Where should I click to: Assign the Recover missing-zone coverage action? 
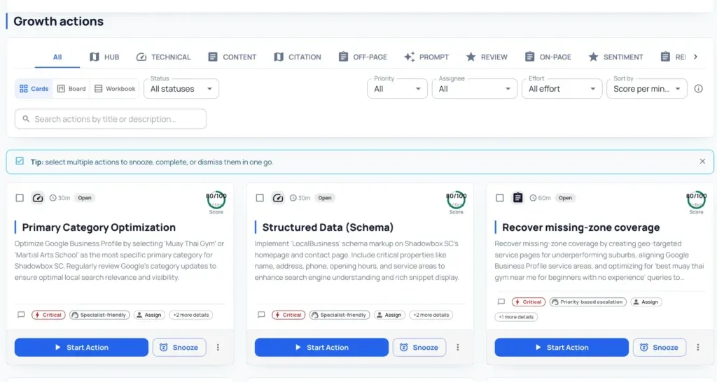tap(646, 302)
